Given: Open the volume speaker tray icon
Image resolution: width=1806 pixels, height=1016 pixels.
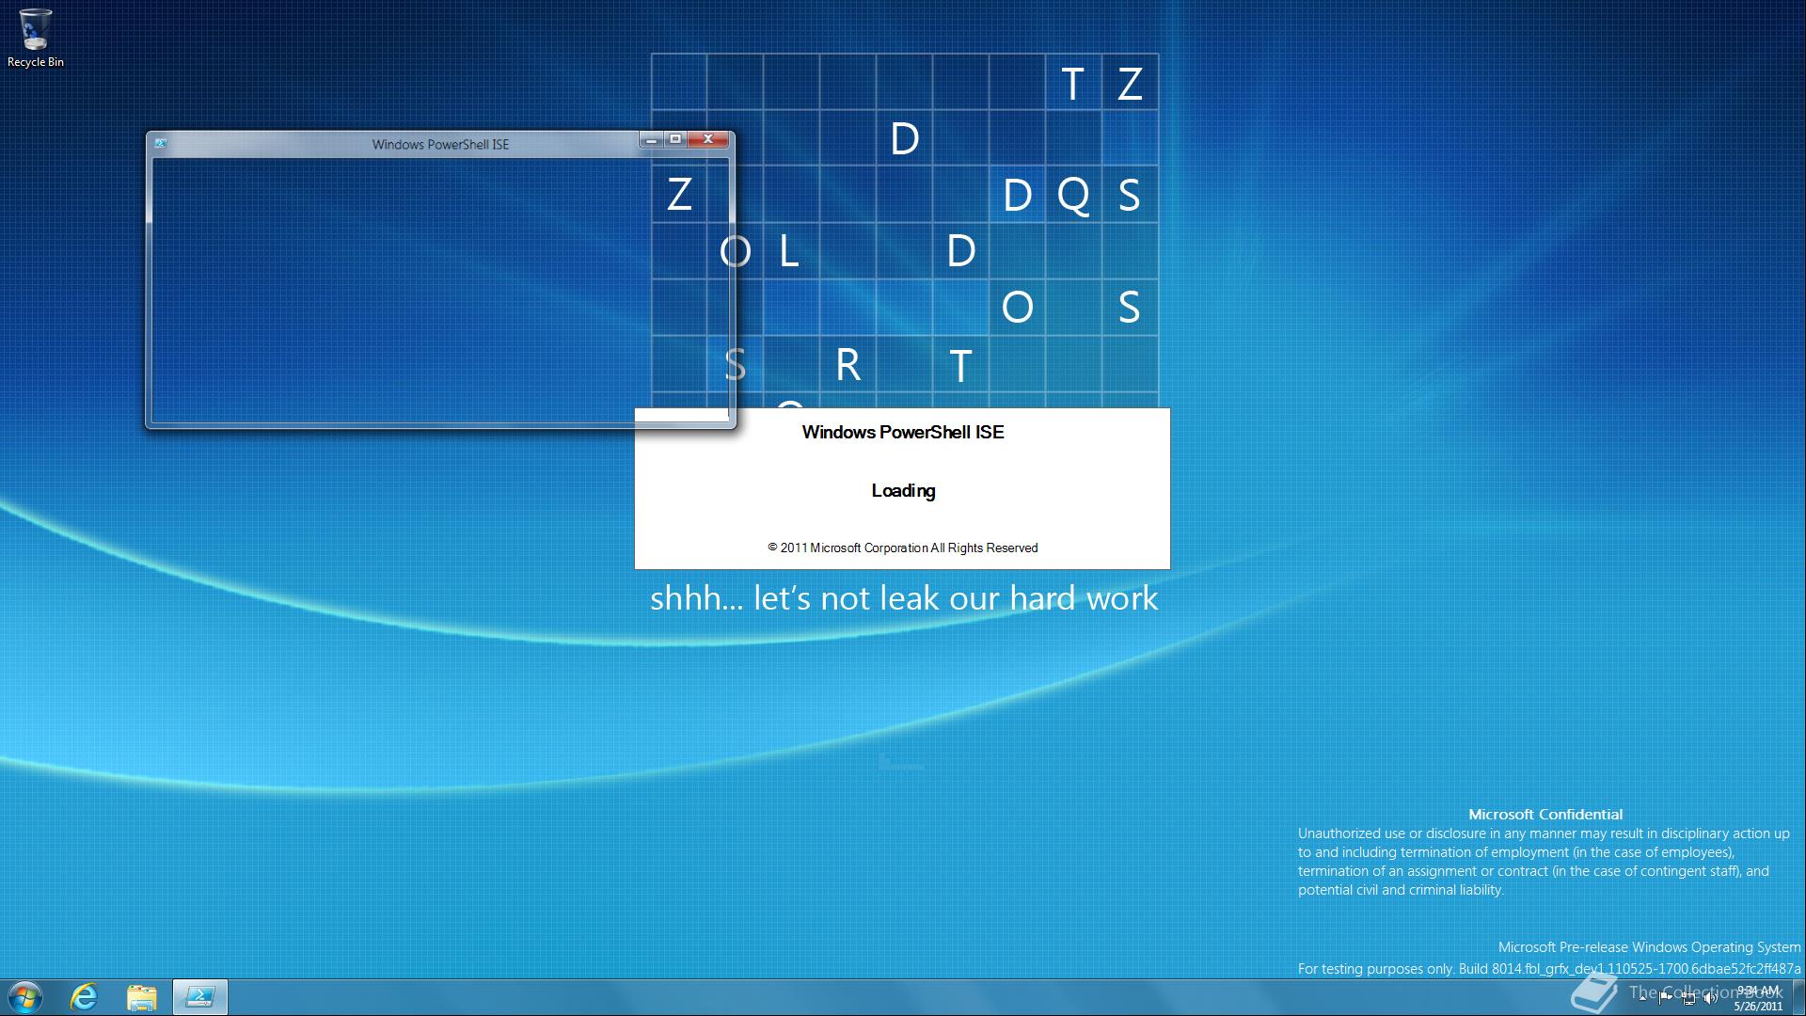Looking at the screenshot, I should click(1711, 998).
